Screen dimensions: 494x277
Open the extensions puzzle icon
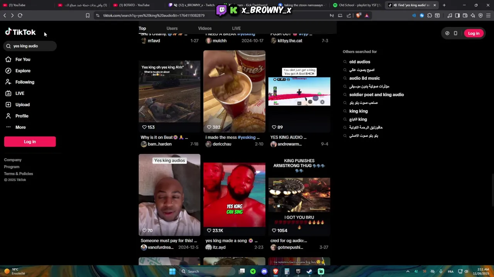(x=430, y=15)
